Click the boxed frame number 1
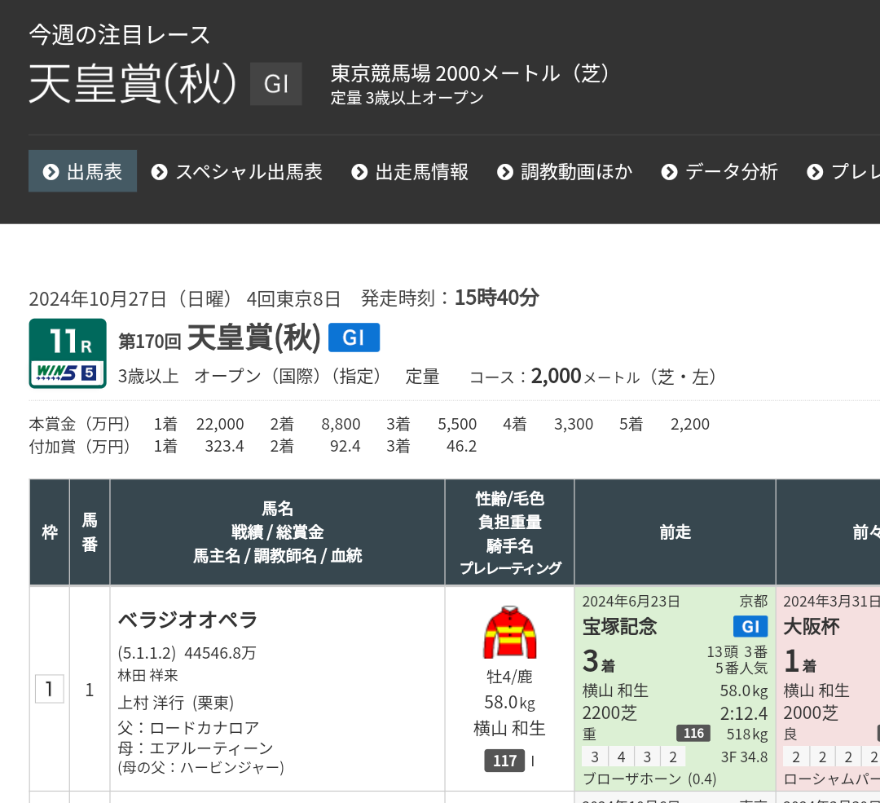This screenshot has width=880, height=803. [49, 690]
